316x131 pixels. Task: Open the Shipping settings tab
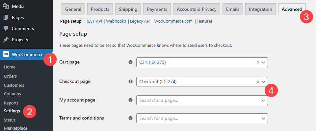[x=128, y=9]
